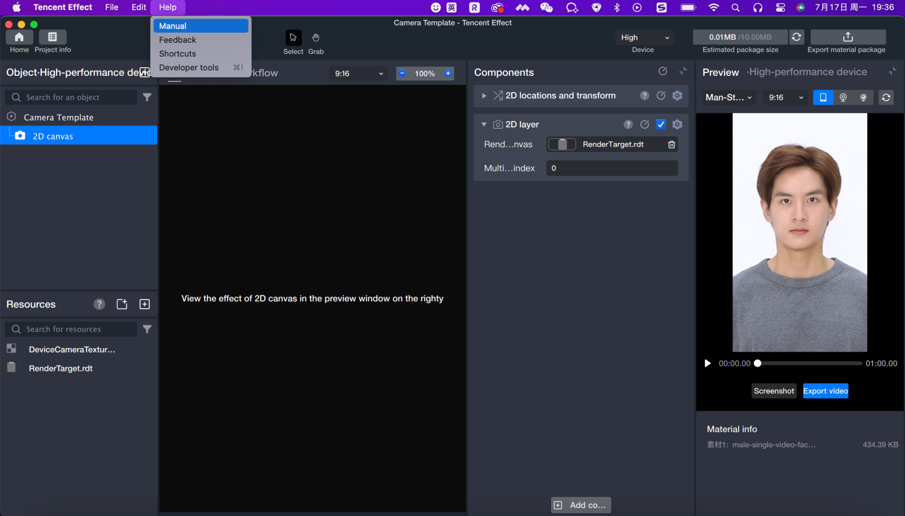Open the Edit menu

click(139, 7)
